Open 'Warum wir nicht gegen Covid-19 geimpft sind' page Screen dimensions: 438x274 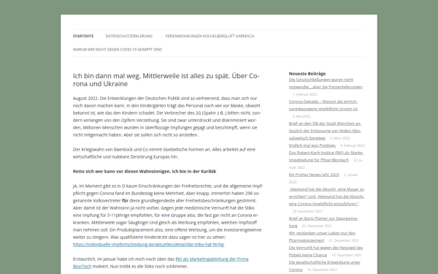tap(118, 50)
